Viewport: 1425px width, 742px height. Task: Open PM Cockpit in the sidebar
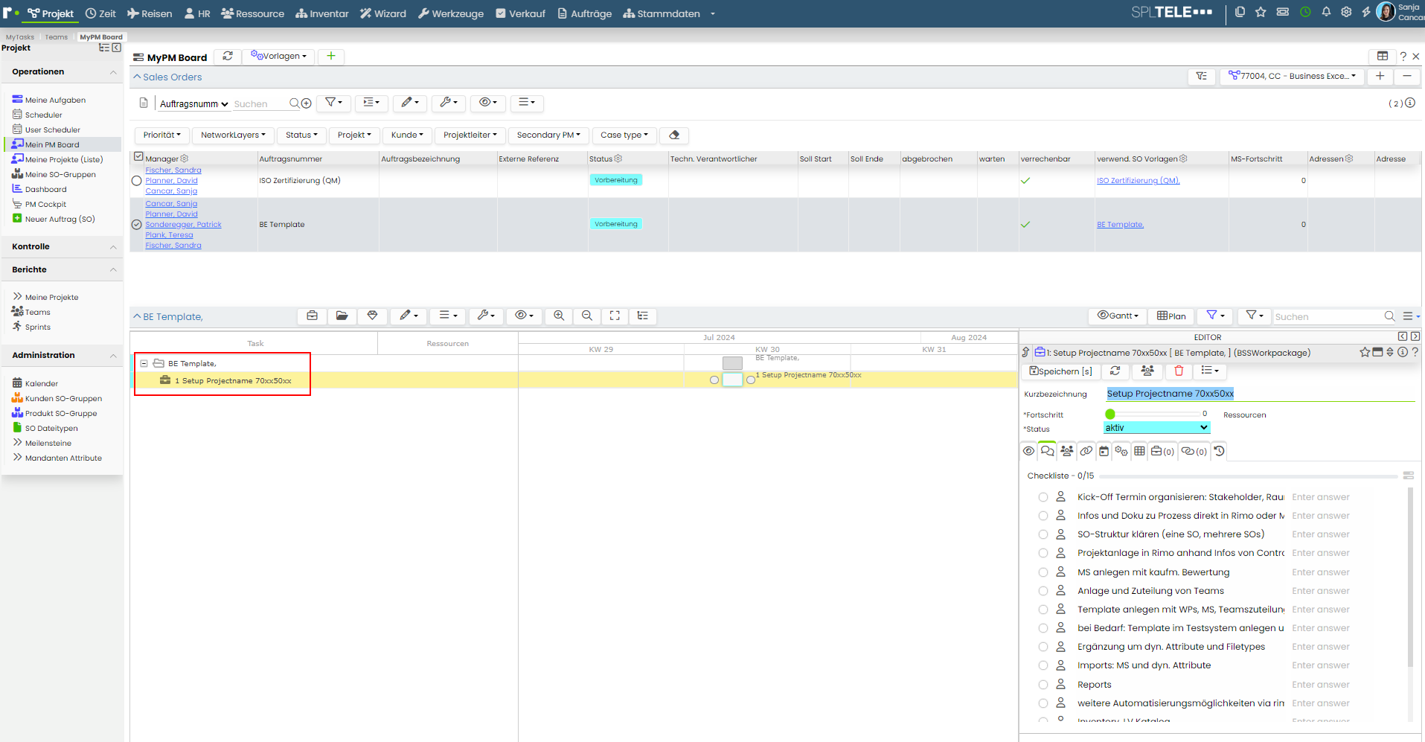pyautogui.click(x=45, y=204)
